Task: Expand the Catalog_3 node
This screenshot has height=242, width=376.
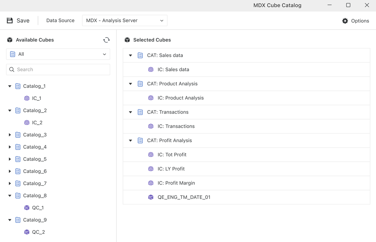Action: click(10, 135)
